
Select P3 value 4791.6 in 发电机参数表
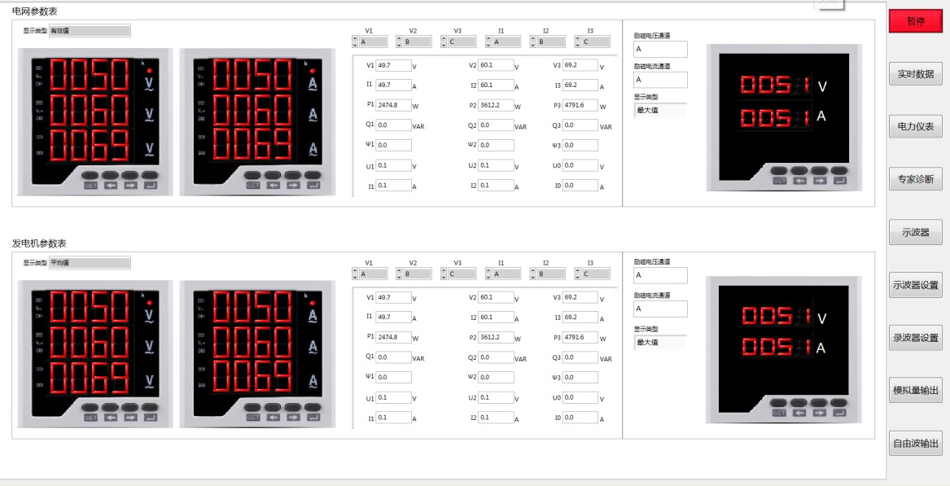pos(580,336)
